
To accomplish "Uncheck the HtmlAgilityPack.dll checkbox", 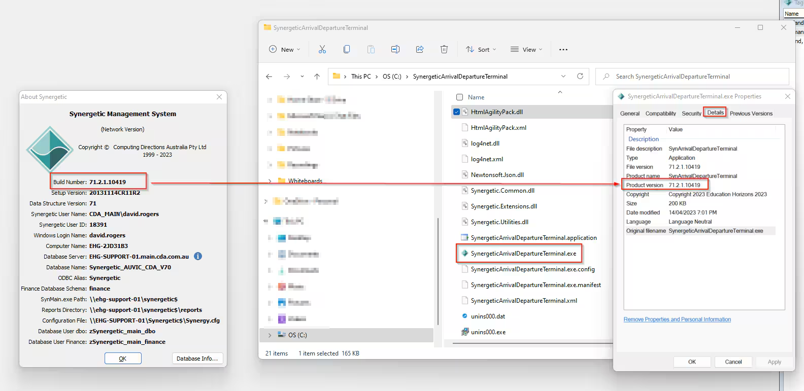I will tap(456, 112).
